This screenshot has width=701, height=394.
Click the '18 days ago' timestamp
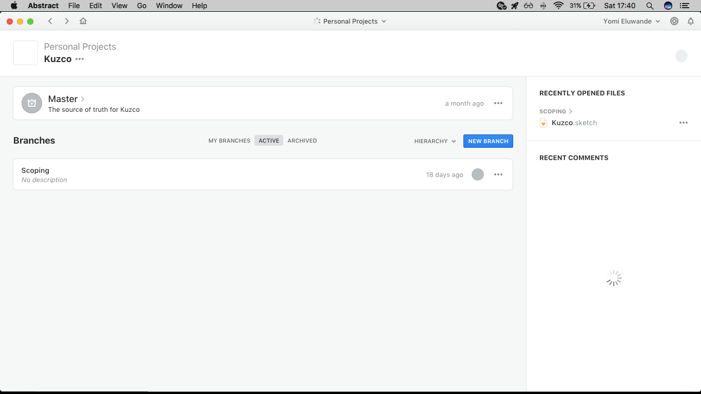point(444,175)
